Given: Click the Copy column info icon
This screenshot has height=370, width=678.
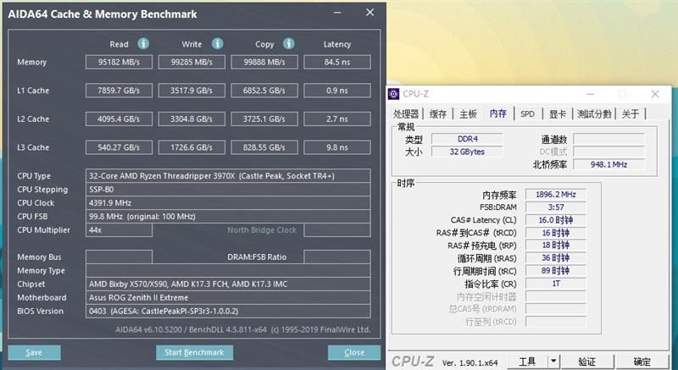Looking at the screenshot, I should click(289, 44).
